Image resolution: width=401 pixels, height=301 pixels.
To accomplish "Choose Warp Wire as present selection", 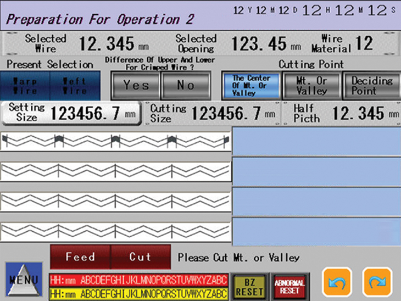I will click(26, 85).
